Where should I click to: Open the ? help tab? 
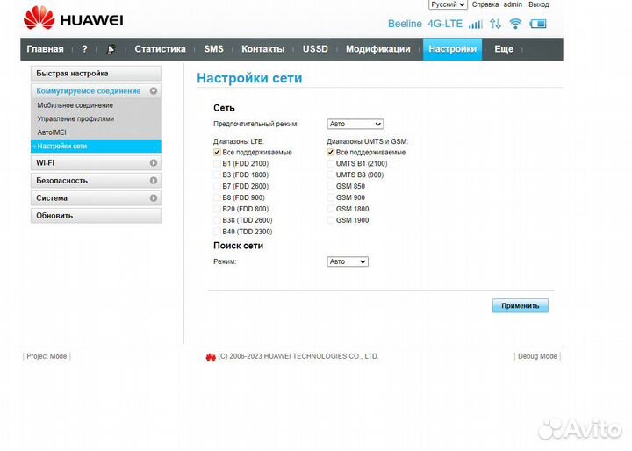84,49
